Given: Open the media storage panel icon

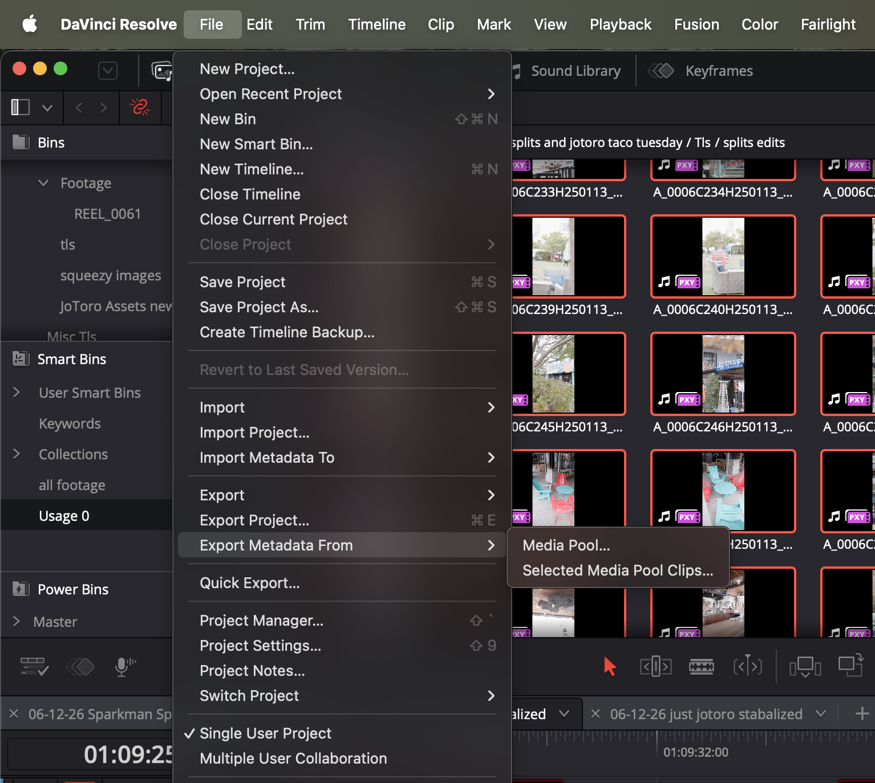Looking at the screenshot, I should pos(161,71).
